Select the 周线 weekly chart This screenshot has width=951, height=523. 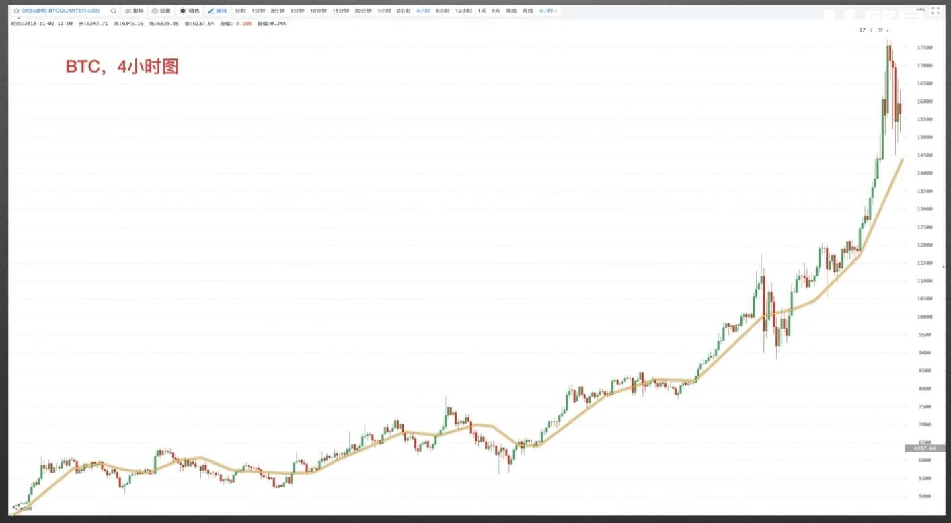click(x=510, y=11)
